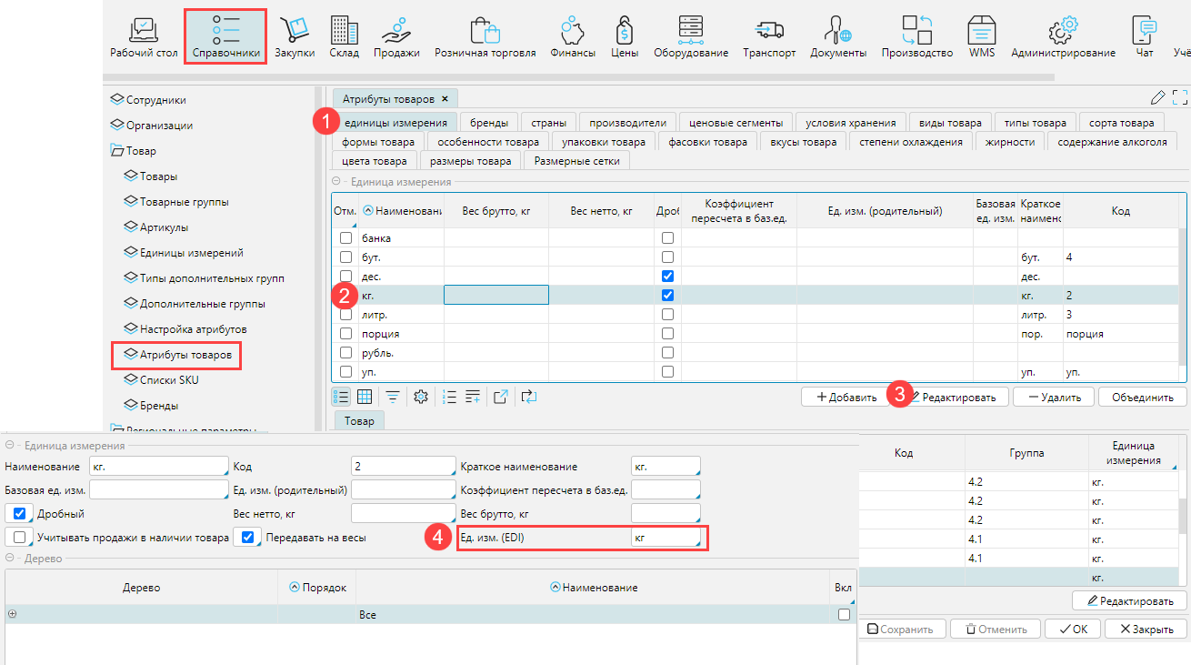Click the Добавить button
Viewport: 1191px width, 665px height.
tap(846, 397)
